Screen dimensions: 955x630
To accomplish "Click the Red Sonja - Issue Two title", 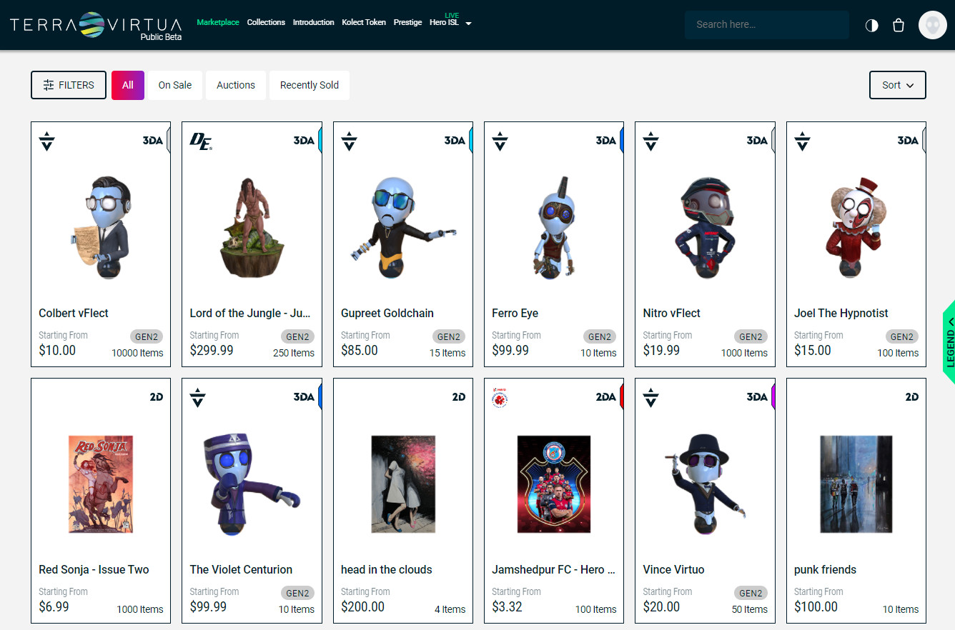I will pos(94,569).
